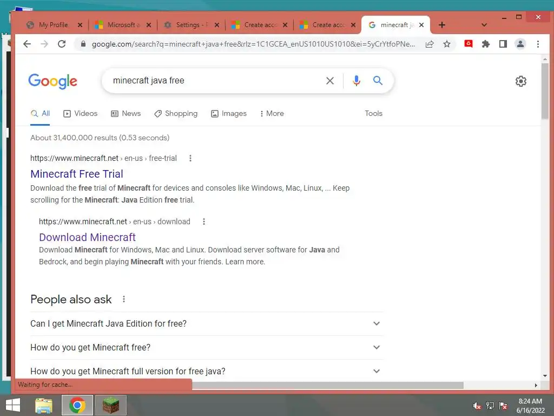The width and height of the screenshot is (554, 416).
Task: Go back to the previous page
Action: click(27, 44)
